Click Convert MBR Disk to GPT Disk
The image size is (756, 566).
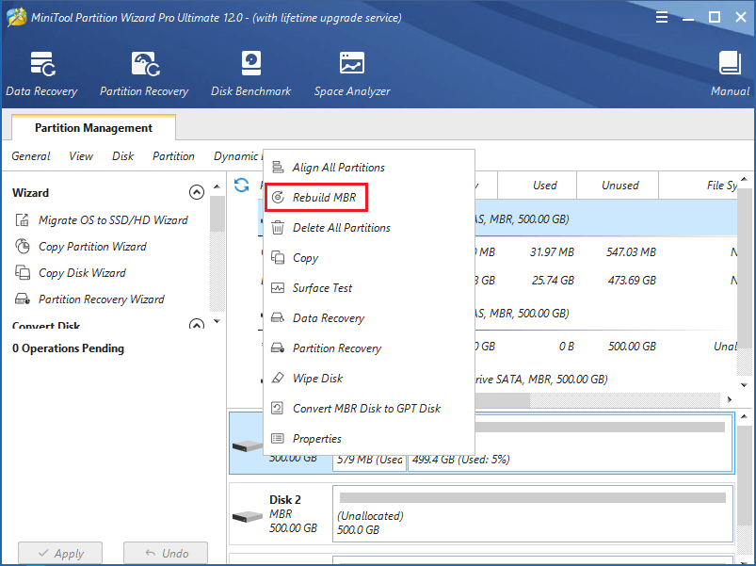point(366,409)
